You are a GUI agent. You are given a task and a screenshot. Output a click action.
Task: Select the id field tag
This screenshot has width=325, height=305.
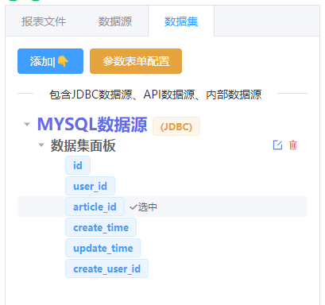pos(78,165)
